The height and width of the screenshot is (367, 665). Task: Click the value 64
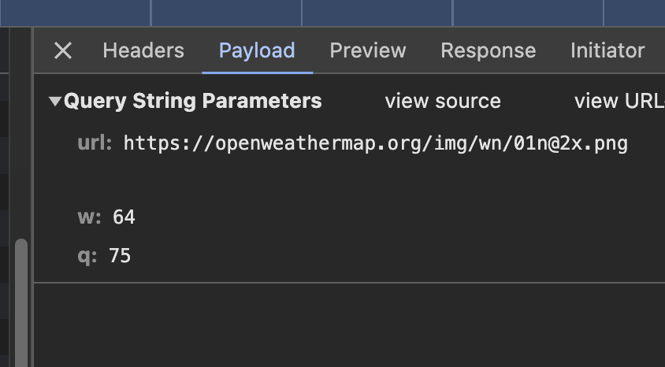pyautogui.click(x=124, y=217)
